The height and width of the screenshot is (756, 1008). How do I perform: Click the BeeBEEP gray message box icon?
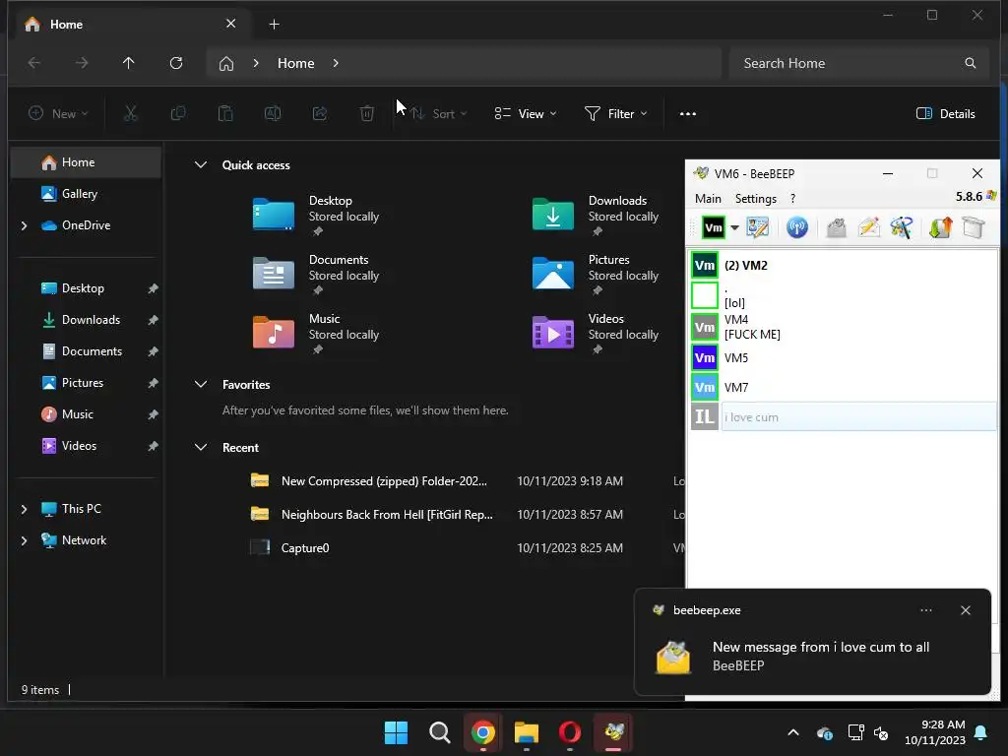[x=836, y=227]
